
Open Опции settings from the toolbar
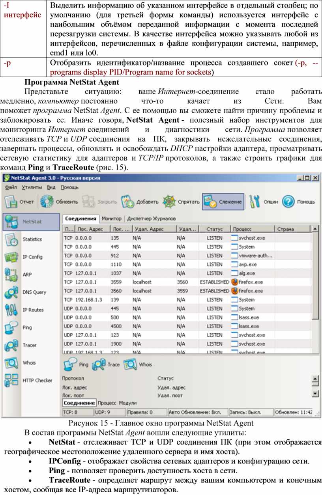pyautogui.click(x=264, y=202)
